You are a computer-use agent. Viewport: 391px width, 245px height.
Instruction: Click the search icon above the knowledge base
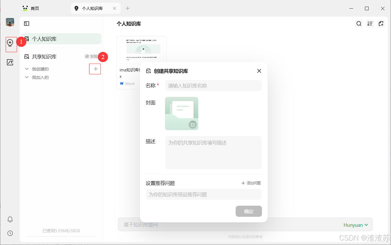pos(359,24)
